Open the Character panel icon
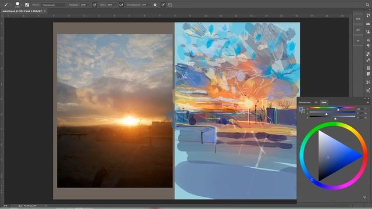This screenshot has width=372, height=209. pos(368,40)
